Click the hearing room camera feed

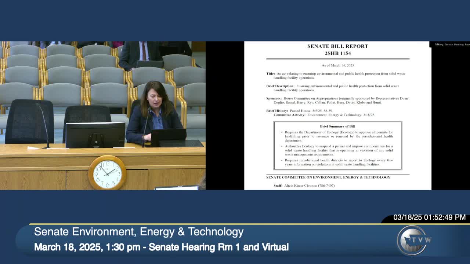coord(103,115)
